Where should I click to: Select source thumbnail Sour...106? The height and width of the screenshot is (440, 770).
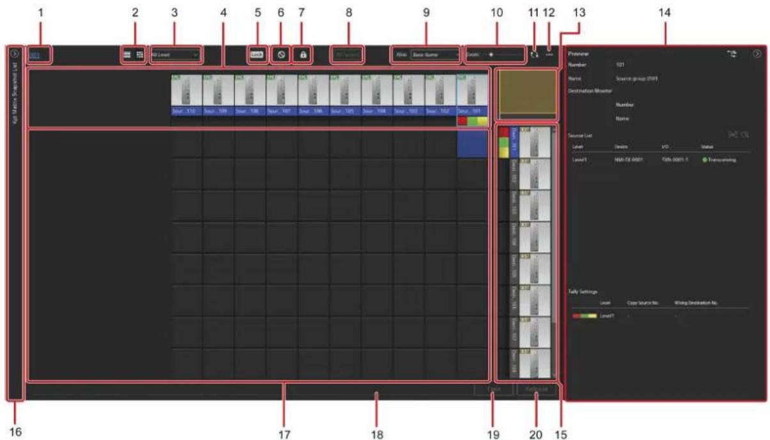point(313,95)
